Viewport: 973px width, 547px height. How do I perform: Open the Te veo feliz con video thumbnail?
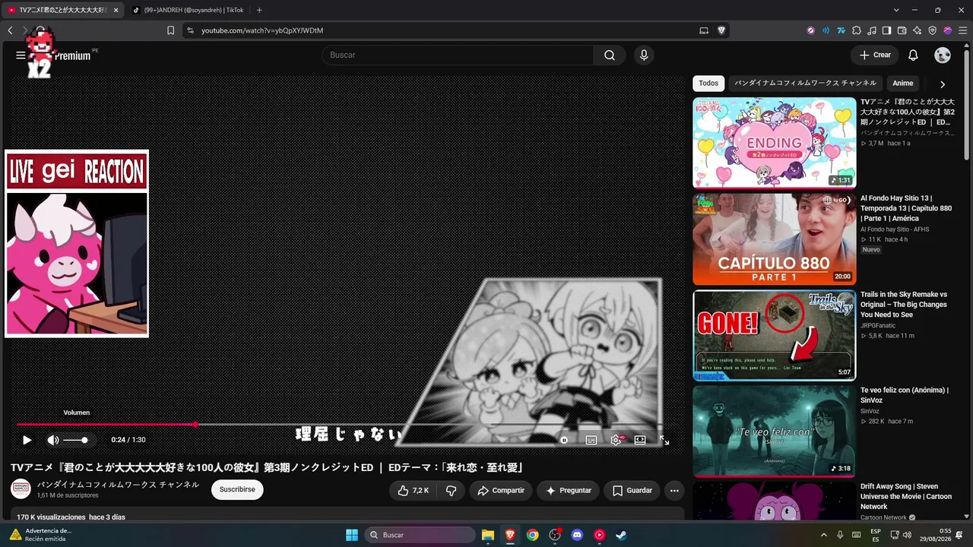click(774, 432)
